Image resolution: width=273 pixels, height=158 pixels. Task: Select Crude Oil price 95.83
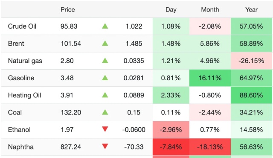69,26
